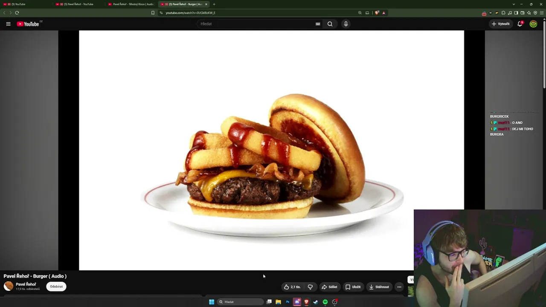Open OBS Studio from the taskbar
This screenshot has height=307, width=546.
click(335, 302)
